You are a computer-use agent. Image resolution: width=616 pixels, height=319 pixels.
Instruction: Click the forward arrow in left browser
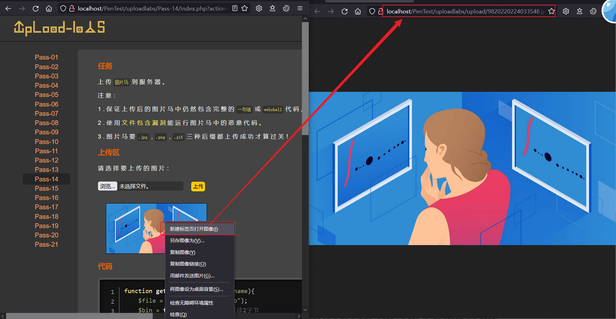pyautogui.click(x=22, y=8)
